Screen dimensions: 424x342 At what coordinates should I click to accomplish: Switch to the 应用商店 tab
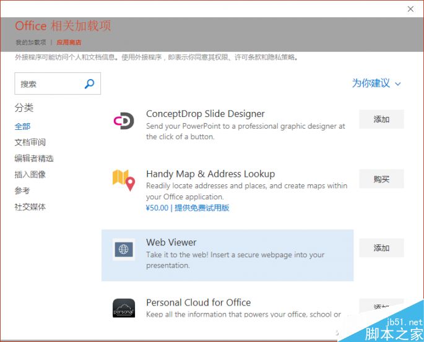(69, 43)
